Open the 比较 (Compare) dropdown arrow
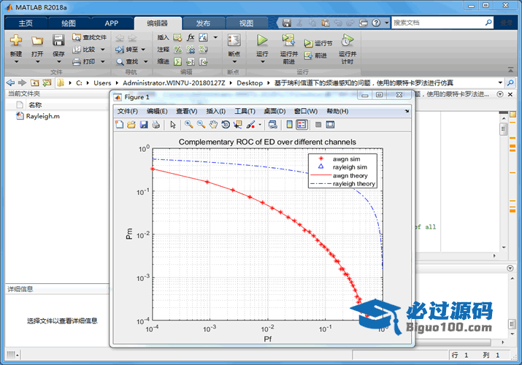522x365 pixels. point(102,50)
